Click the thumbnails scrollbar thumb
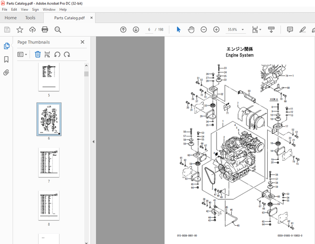The width and height of the screenshot is (315, 244). point(86,74)
